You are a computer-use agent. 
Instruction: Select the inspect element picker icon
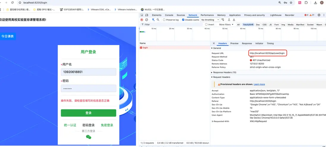click(142, 15)
